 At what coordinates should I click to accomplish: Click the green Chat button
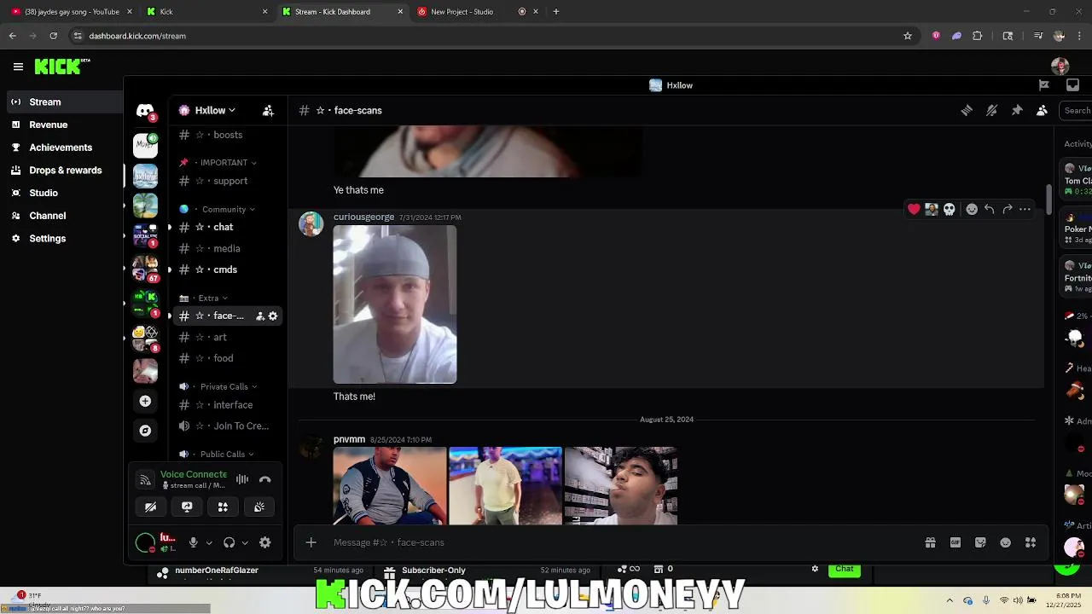(x=845, y=569)
